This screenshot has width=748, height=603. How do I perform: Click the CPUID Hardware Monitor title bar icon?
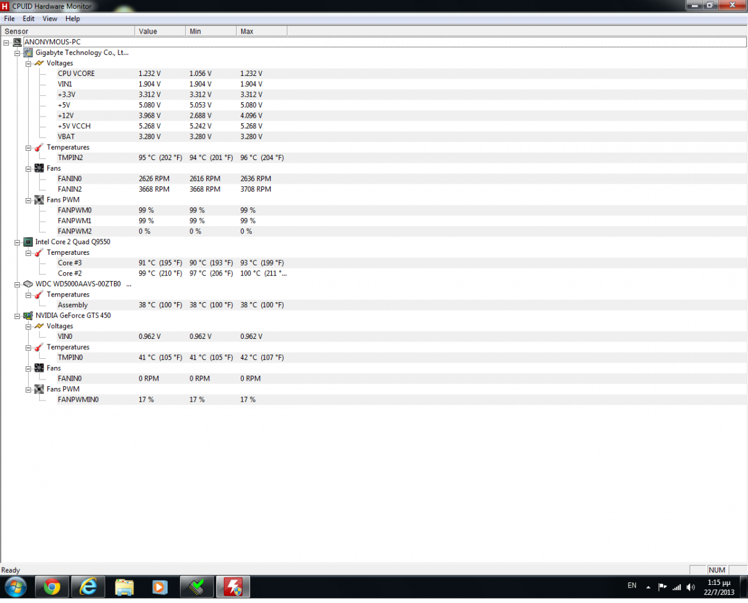[6, 6]
